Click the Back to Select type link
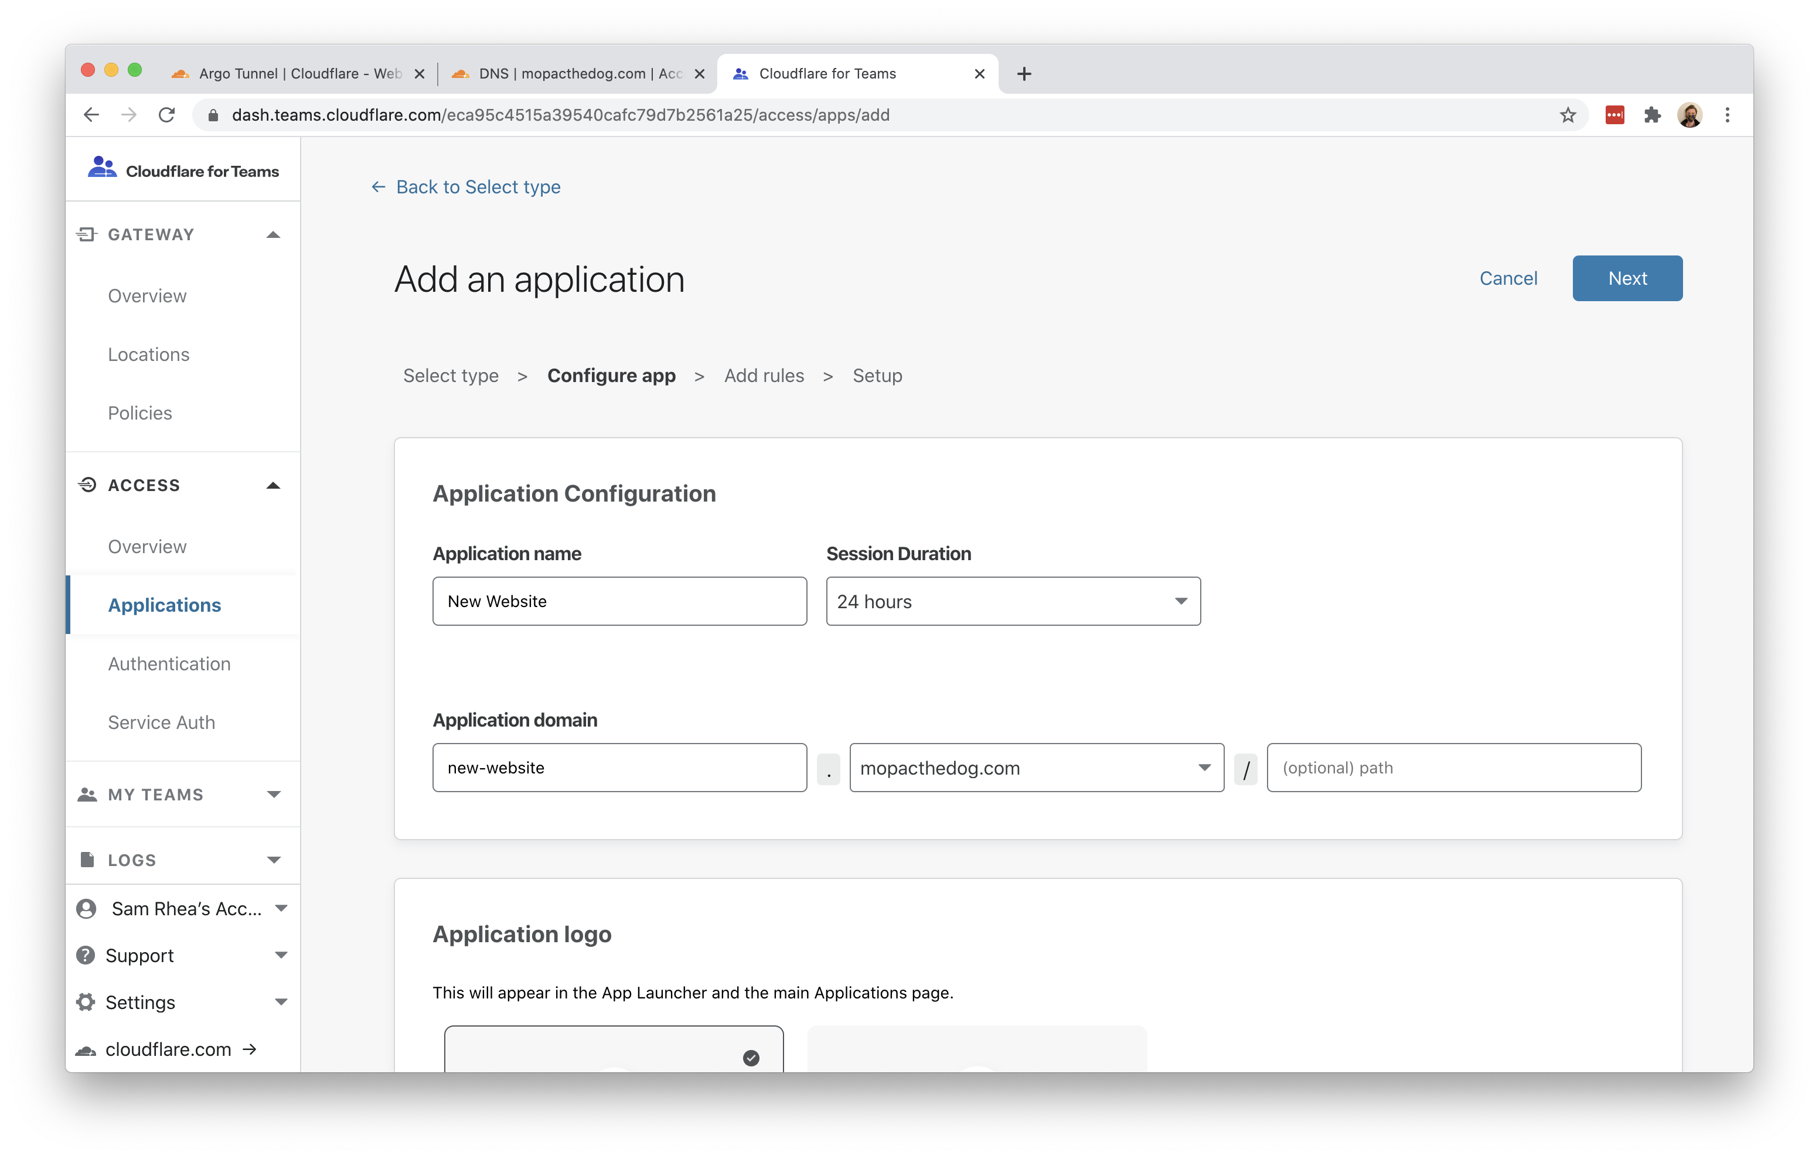The image size is (1819, 1159). (476, 186)
